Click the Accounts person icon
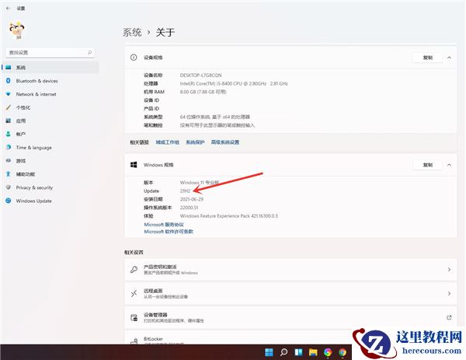466x360 pixels. pos(9,134)
